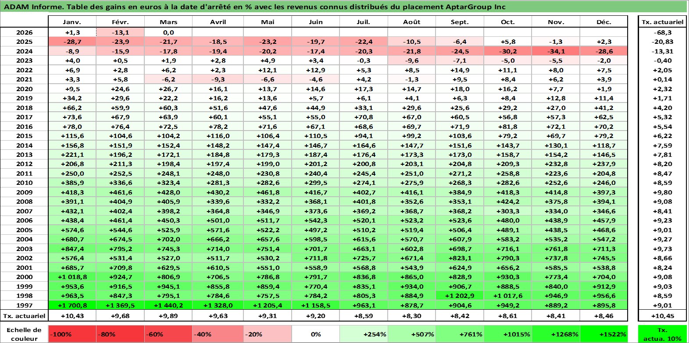Click the 'Echelle de couleur' legend label
Viewport: 689px width, 343px height.
pyautogui.click(x=24, y=334)
